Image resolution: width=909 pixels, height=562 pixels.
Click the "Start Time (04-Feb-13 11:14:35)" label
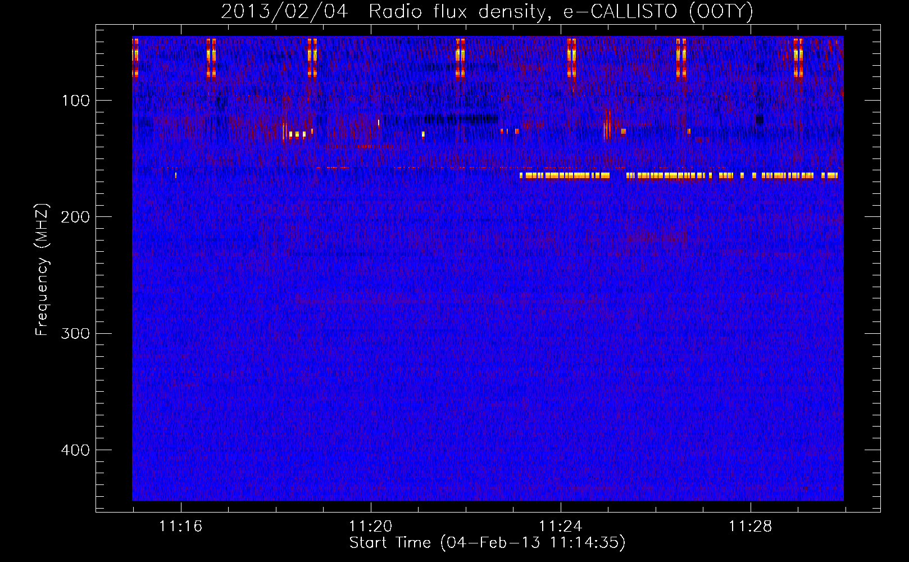click(x=487, y=543)
